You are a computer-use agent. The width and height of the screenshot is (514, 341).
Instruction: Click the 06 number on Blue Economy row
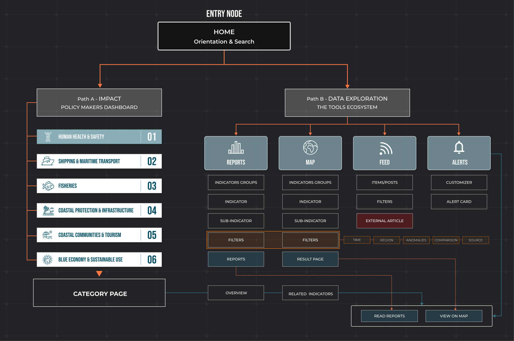(x=152, y=260)
